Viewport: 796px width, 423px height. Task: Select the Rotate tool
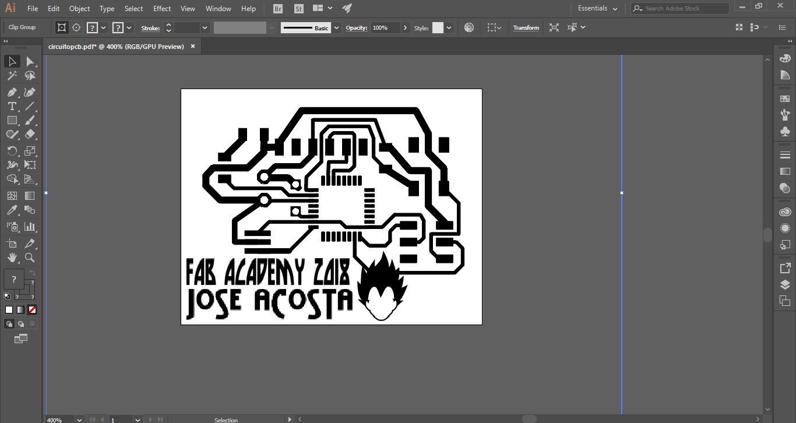[12, 151]
